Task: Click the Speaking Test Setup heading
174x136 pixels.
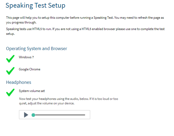Action: coord(35,6)
